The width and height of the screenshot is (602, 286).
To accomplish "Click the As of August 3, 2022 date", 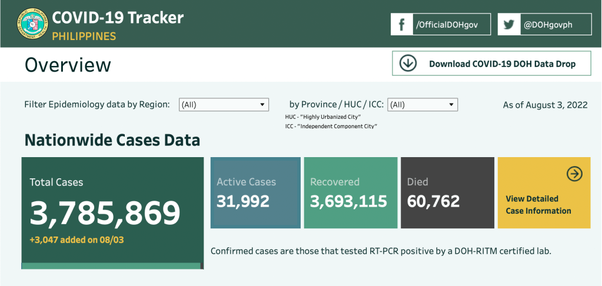I will click(x=545, y=105).
